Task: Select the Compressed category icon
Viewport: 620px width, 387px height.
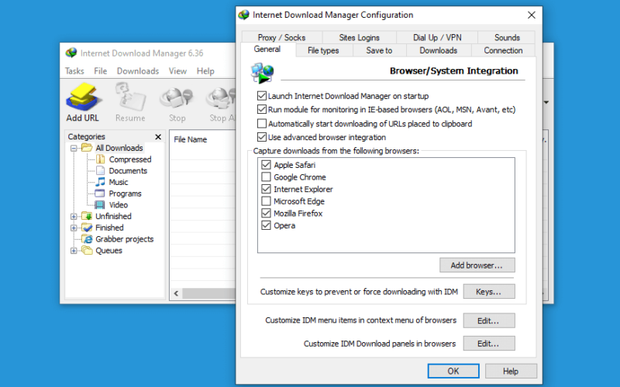Action: (101, 159)
